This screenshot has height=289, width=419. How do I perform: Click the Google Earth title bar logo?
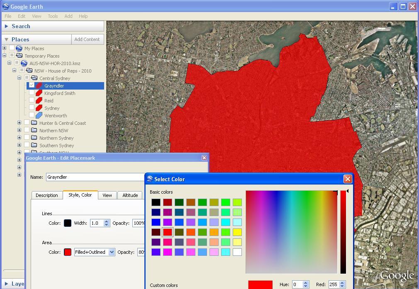pos(6,6)
